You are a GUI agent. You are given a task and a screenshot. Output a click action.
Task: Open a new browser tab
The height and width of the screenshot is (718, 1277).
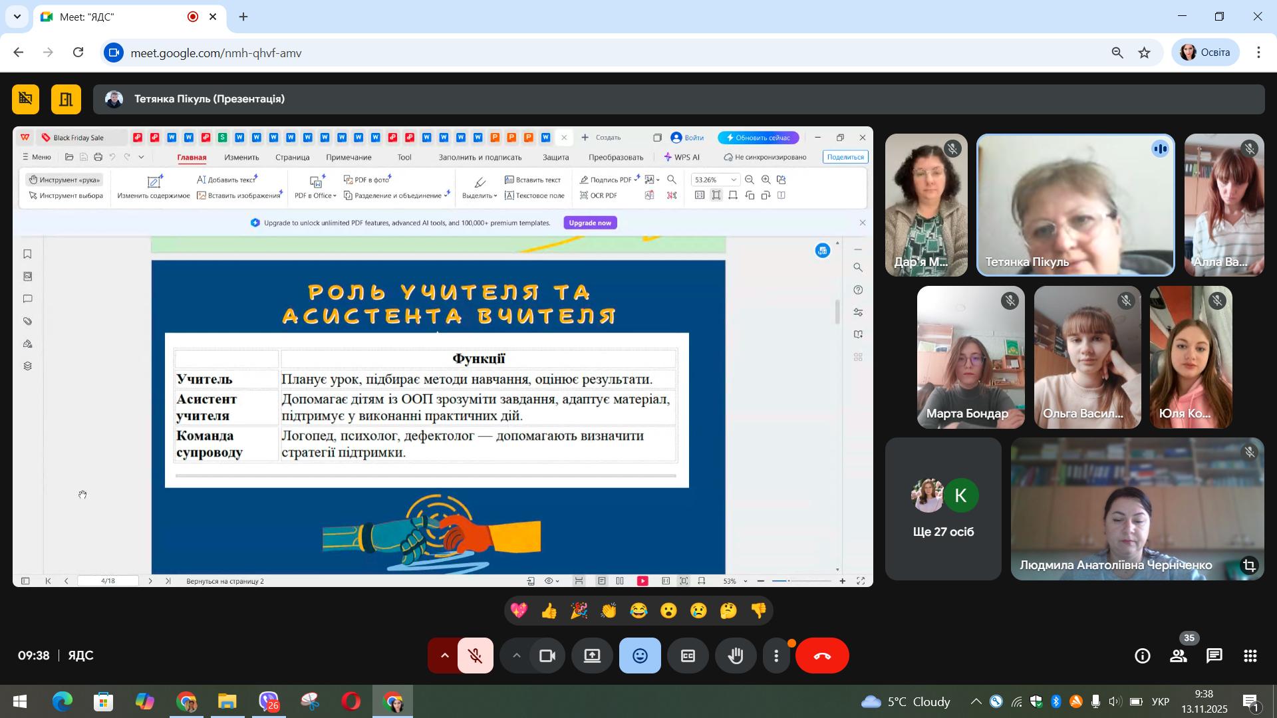[243, 17]
